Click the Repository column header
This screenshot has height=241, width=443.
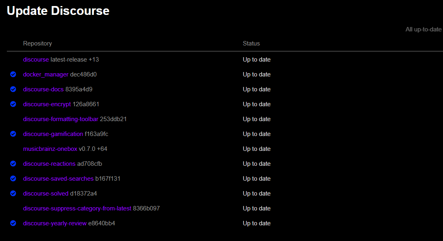coord(37,43)
